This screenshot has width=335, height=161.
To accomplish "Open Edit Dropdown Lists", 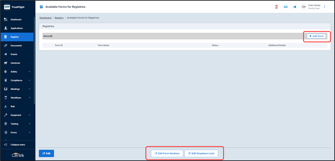I will click(201, 153).
